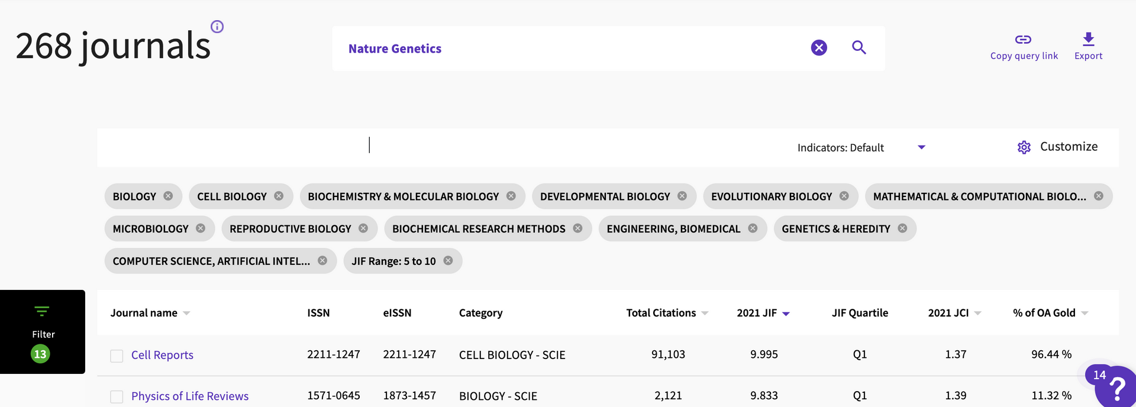1136x407 pixels.
Task: Click the 91,103 total citations value
Action: tap(668, 354)
